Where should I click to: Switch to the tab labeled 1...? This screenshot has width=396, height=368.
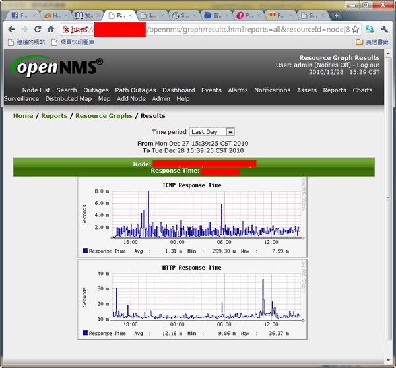152,15
